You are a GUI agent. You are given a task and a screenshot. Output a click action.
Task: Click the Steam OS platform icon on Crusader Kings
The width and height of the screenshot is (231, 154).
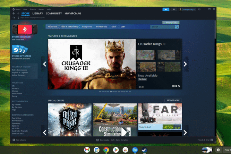click(179, 86)
